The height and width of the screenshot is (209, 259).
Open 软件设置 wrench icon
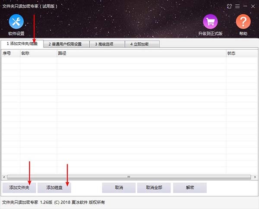16,22
